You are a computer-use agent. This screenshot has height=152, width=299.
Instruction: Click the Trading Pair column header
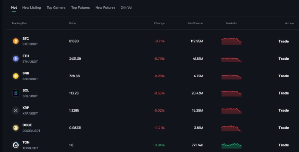point(19,23)
